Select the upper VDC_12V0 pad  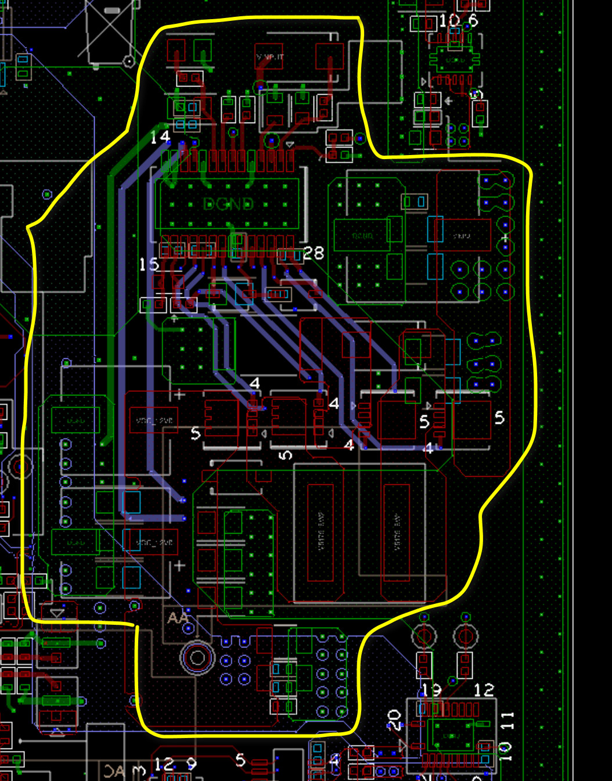click(154, 420)
